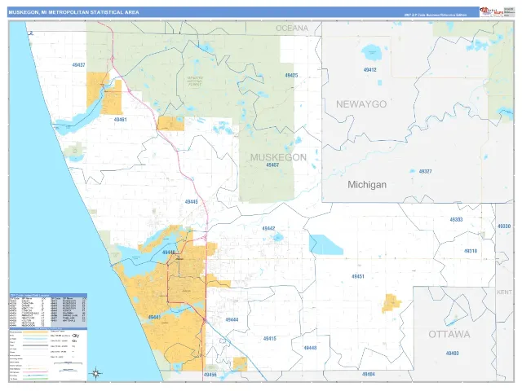Click the upper distance scale bar in legend
The width and height of the screenshot is (522, 391).
[68, 363]
